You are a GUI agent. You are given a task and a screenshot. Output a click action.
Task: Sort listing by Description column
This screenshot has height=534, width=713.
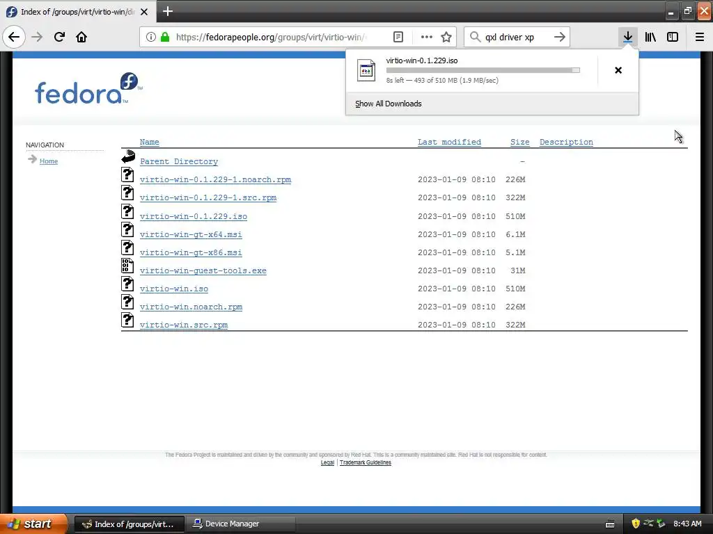click(566, 142)
